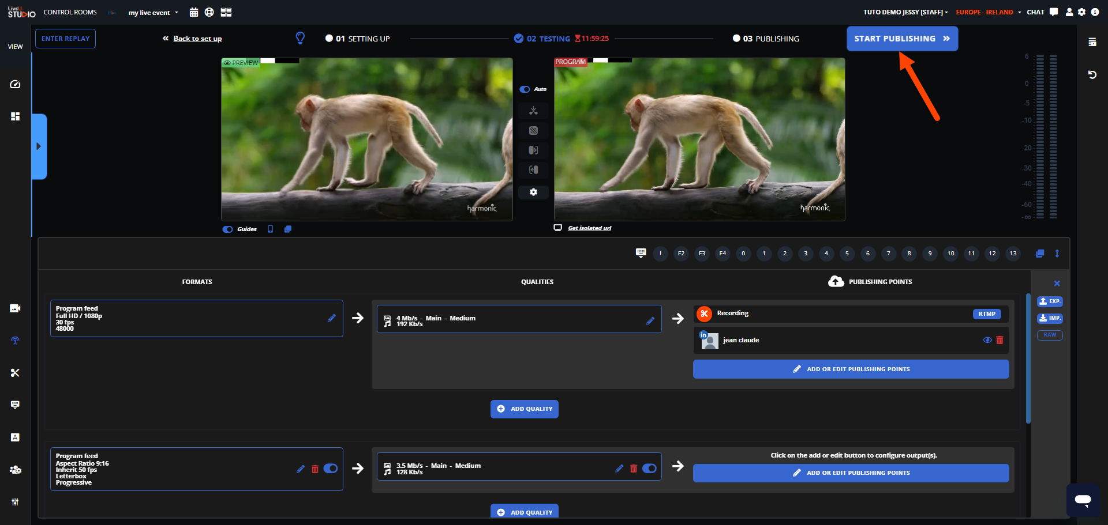The height and width of the screenshot is (525, 1108).
Task: Expand the blue left side panel arrow
Action: coord(39,146)
